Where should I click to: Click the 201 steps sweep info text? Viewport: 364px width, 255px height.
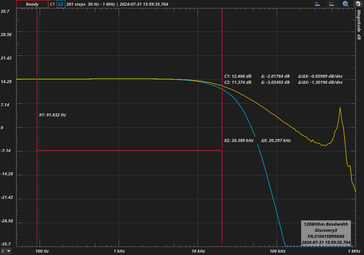(76, 4)
